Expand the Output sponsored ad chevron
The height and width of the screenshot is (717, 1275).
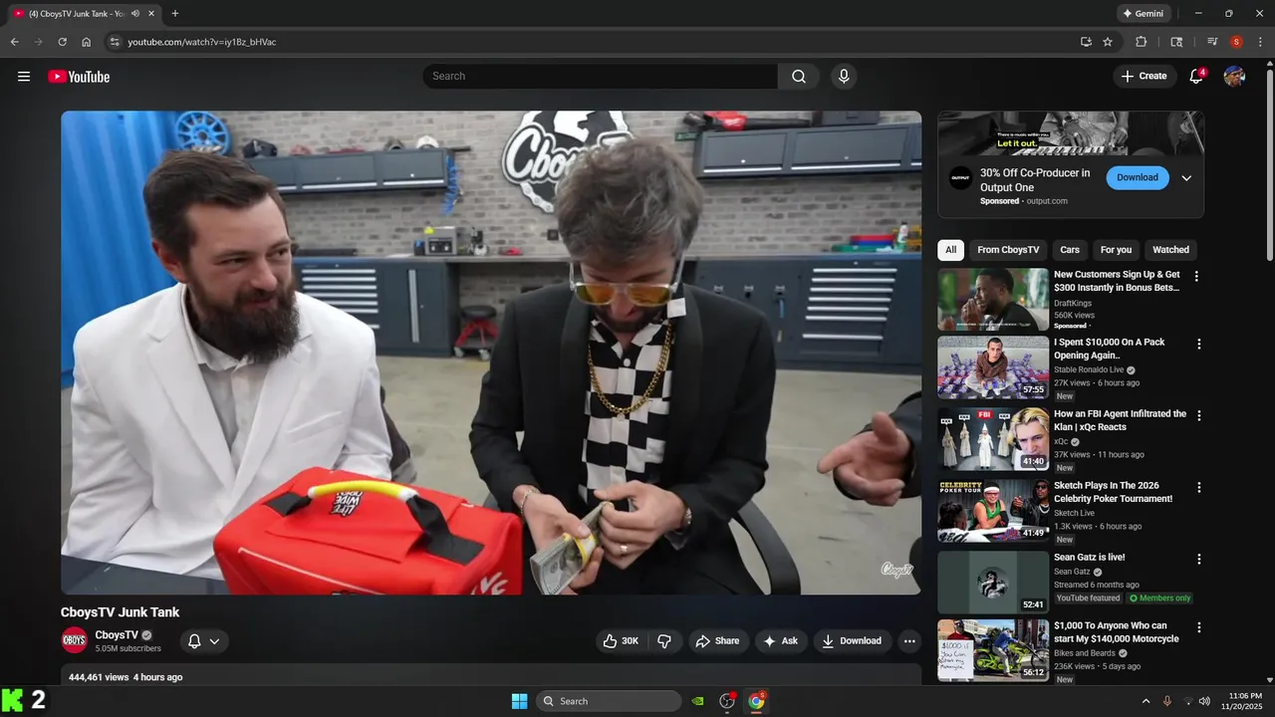tap(1186, 178)
